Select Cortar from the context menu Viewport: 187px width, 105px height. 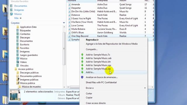point(89,94)
